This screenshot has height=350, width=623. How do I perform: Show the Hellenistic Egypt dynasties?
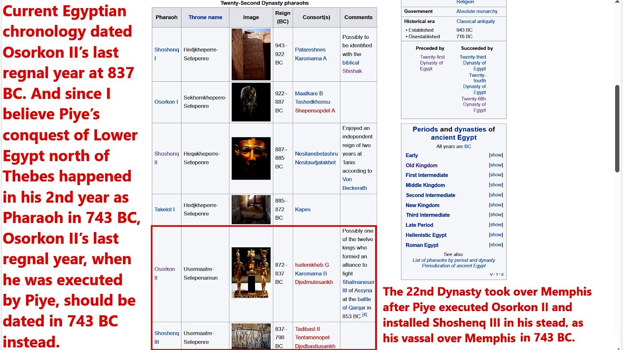[496, 234]
